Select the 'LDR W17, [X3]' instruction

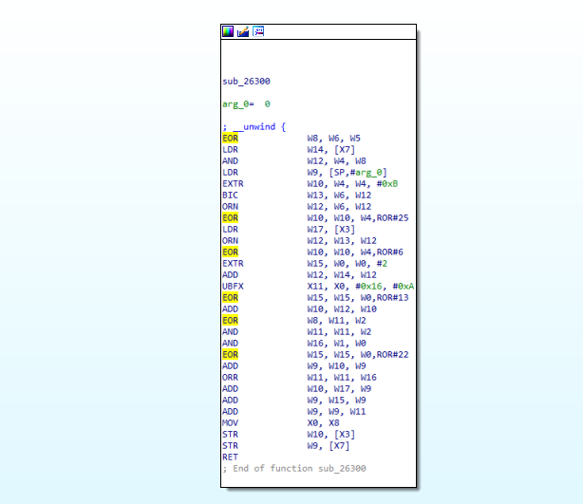click(x=289, y=230)
